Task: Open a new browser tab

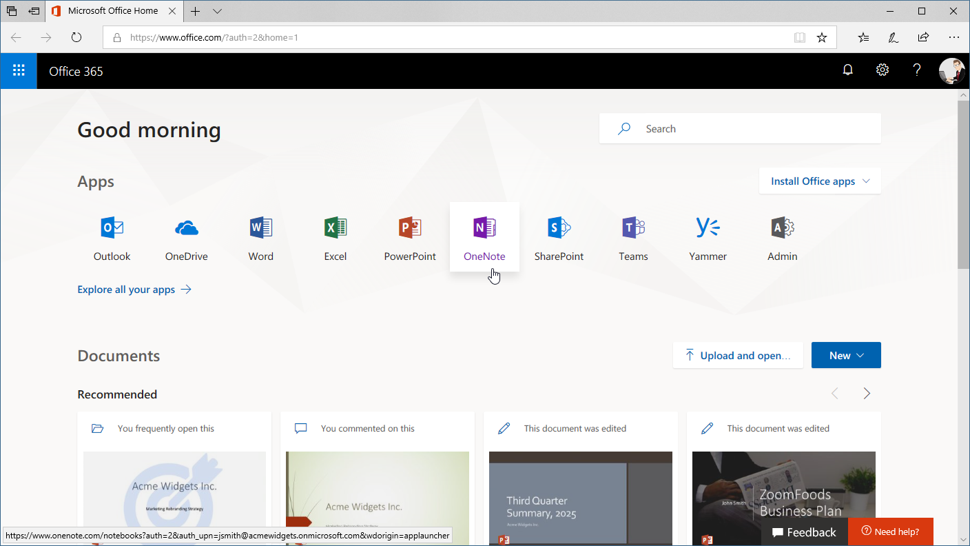Action: coord(196,11)
